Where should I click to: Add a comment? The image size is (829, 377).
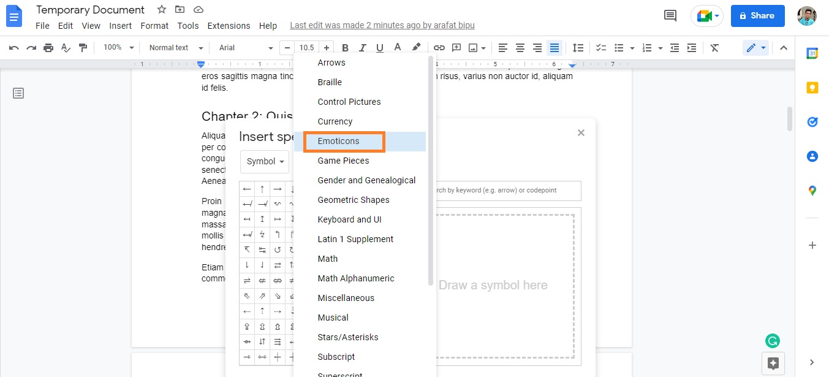point(456,47)
